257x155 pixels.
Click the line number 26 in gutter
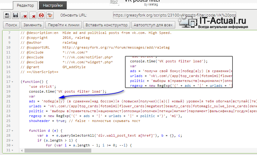[8, 126]
